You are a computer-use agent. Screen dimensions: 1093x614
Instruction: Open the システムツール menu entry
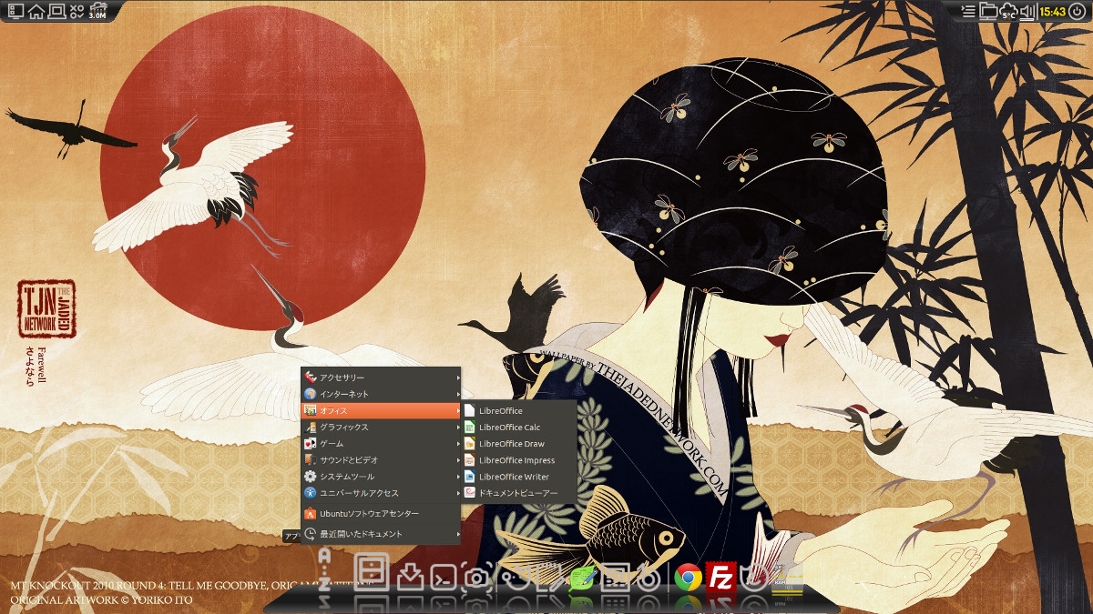[x=382, y=477]
